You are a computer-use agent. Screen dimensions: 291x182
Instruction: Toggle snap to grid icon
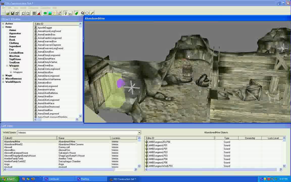(34, 13)
